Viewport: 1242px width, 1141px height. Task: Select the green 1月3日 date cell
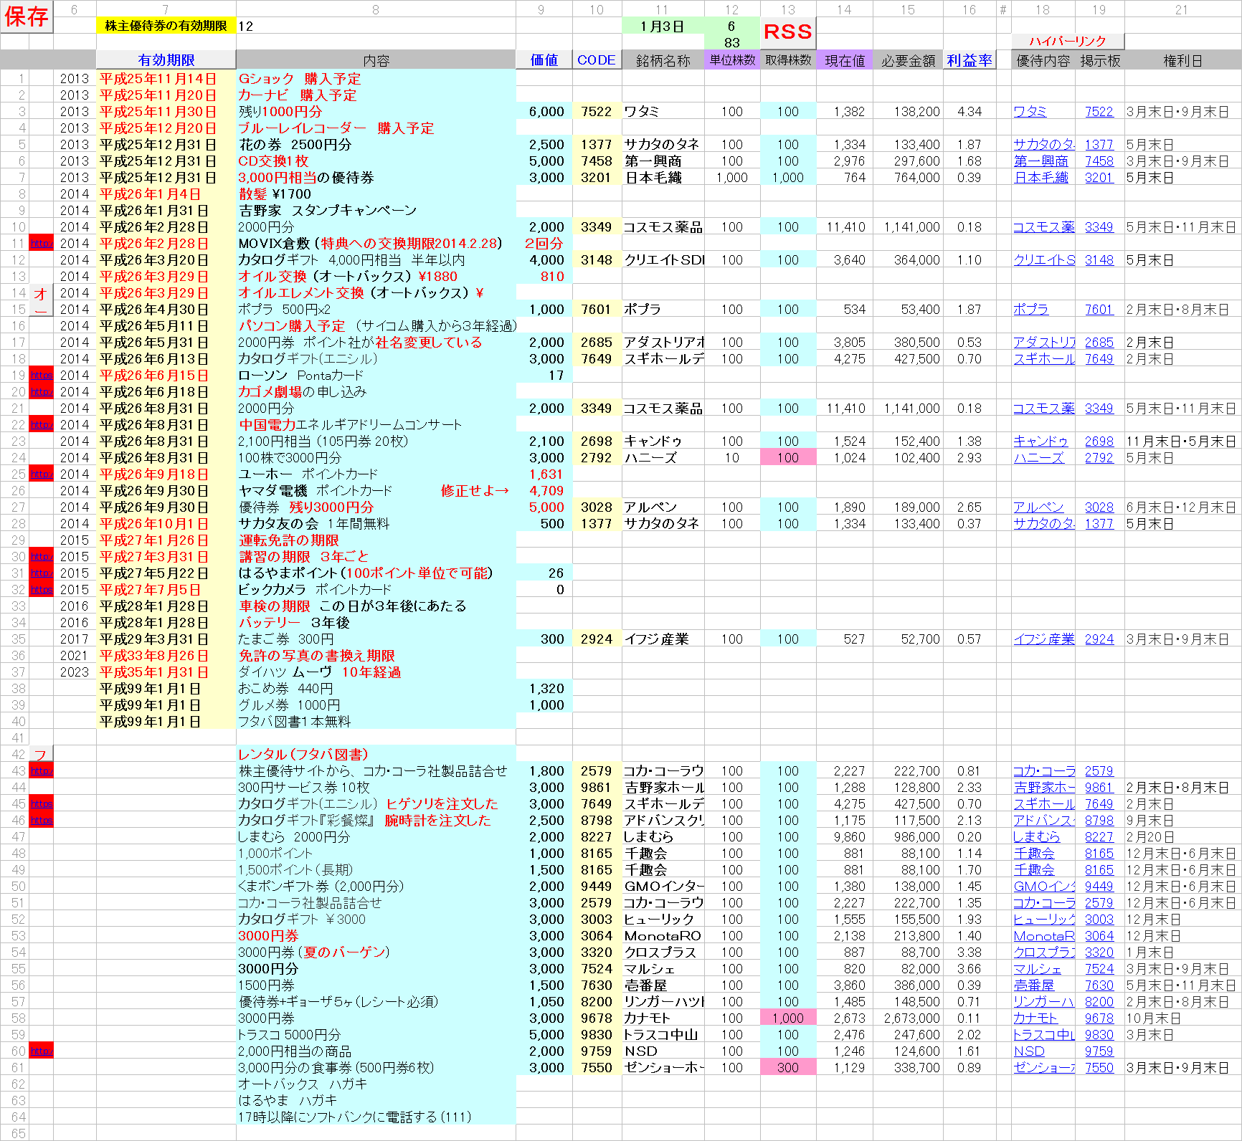(663, 27)
